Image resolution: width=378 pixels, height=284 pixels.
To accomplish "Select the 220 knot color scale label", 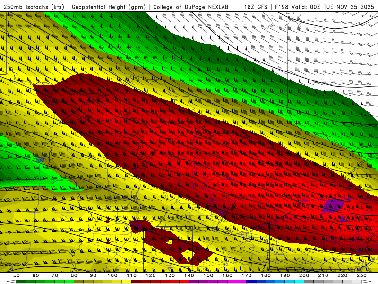I will [x=343, y=275].
